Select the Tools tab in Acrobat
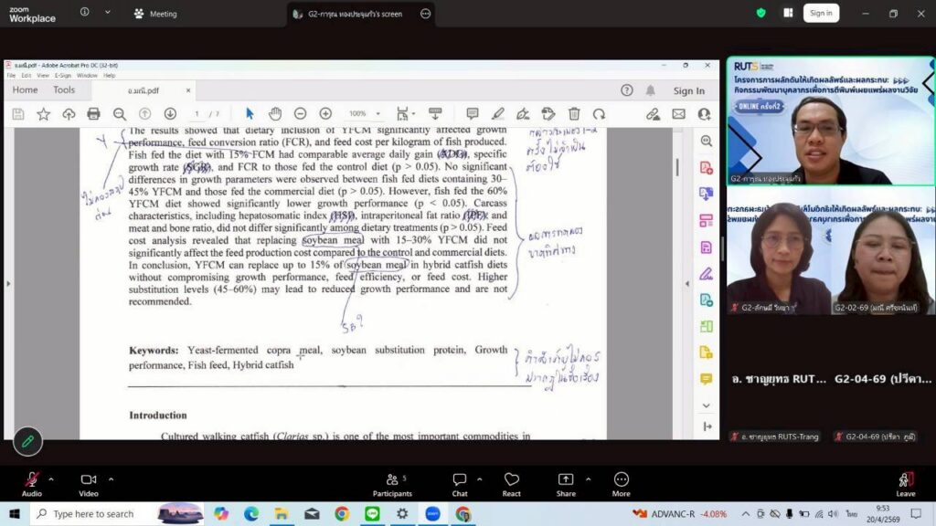Image resolution: width=936 pixels, height=526 pixels. pyautogui.click(x=64, y=89)
